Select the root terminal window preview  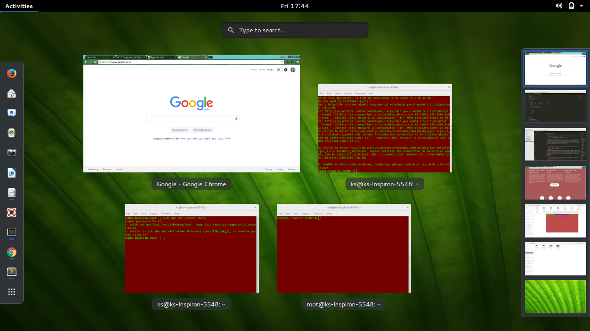[x=344, y=248]
